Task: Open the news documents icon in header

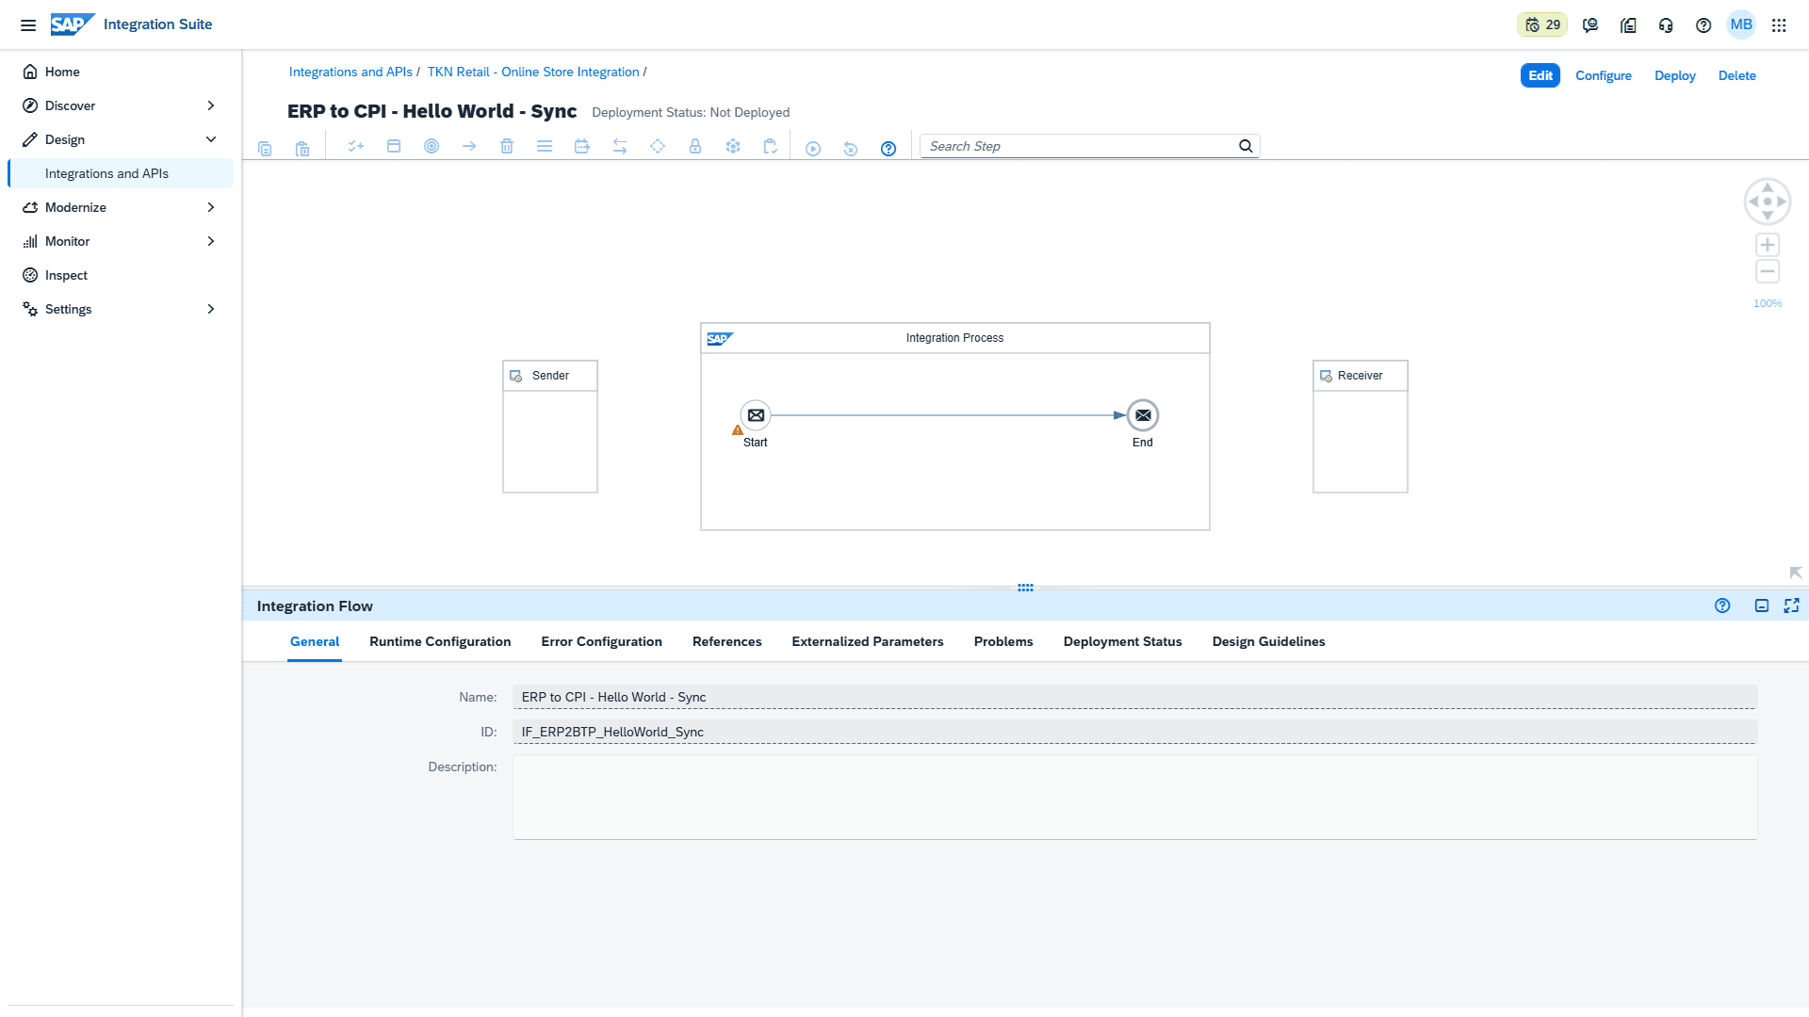Action: [1628, 25]
